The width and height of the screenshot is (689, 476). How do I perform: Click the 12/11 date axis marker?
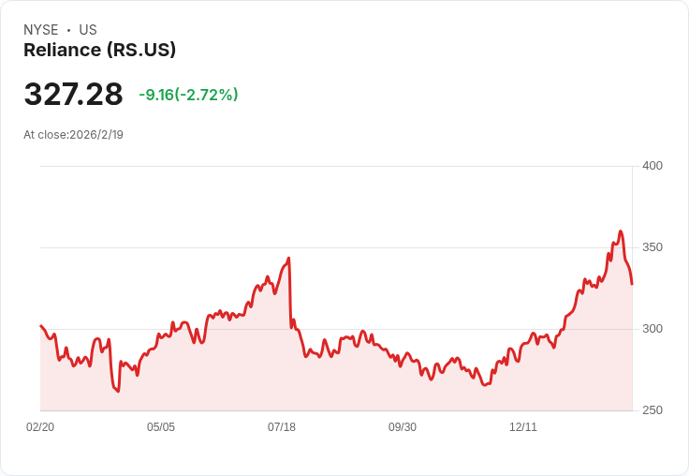click(523, 427)
